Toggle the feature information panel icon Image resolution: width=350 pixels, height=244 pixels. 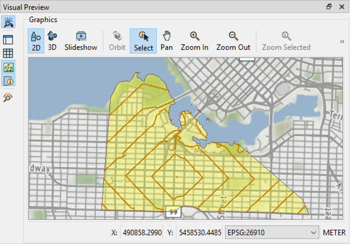(x=9, y=81)
